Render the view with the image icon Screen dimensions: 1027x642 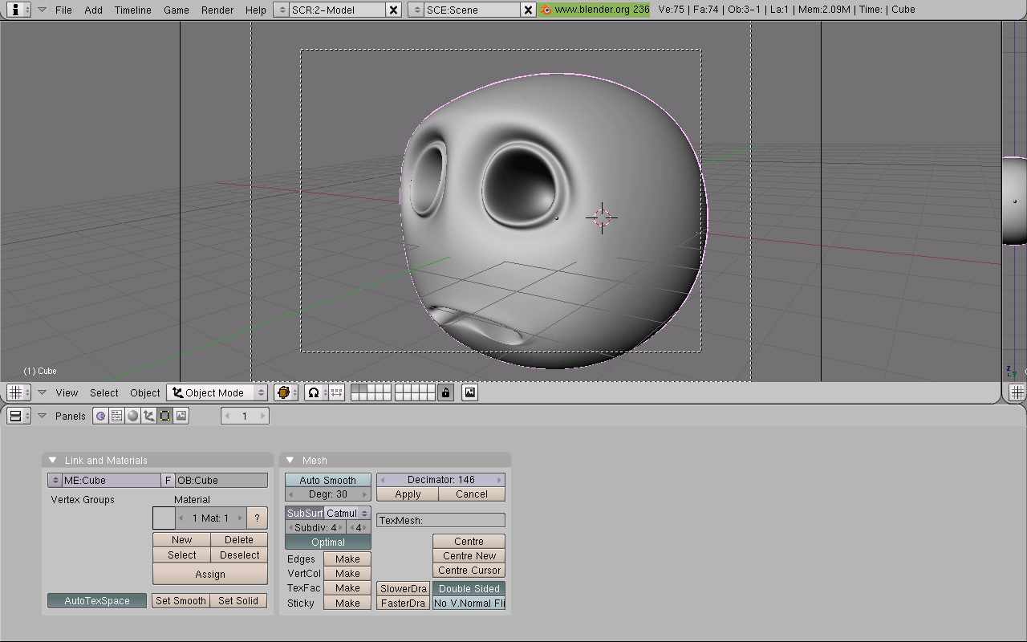(x=470, y=392)
